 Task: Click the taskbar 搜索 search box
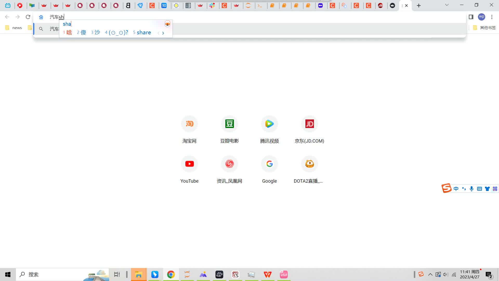click(x=62, y=274)
